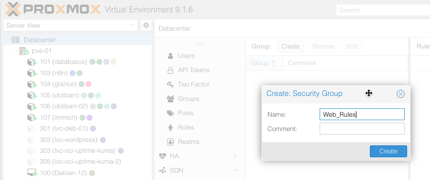
Task: Click the Realms address-card icon
Action: [x=171, y=142]
